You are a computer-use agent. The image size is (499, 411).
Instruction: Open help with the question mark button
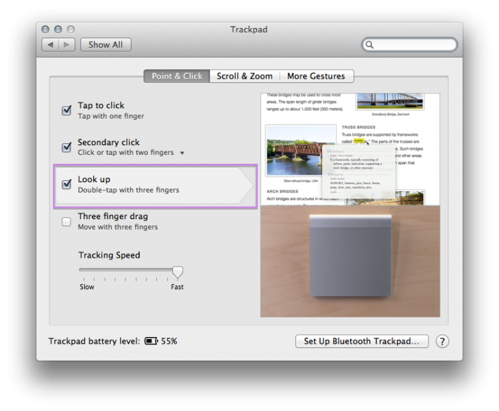click(x=442, y=341)
